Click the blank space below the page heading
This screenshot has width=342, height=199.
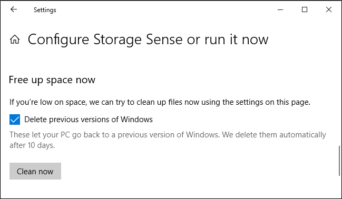click(x=170, y=61)
